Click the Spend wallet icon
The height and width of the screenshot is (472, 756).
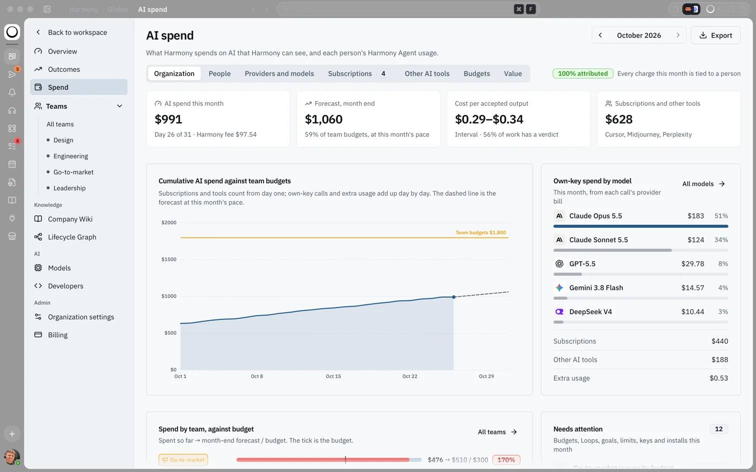click(x=38, y=87)
